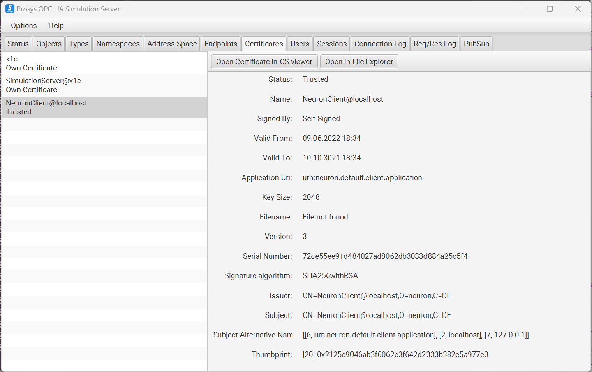The height and width of the screenshot is (372, 592).
Task: Switch to the Address Space tab
Action: (x=172, y=44)
